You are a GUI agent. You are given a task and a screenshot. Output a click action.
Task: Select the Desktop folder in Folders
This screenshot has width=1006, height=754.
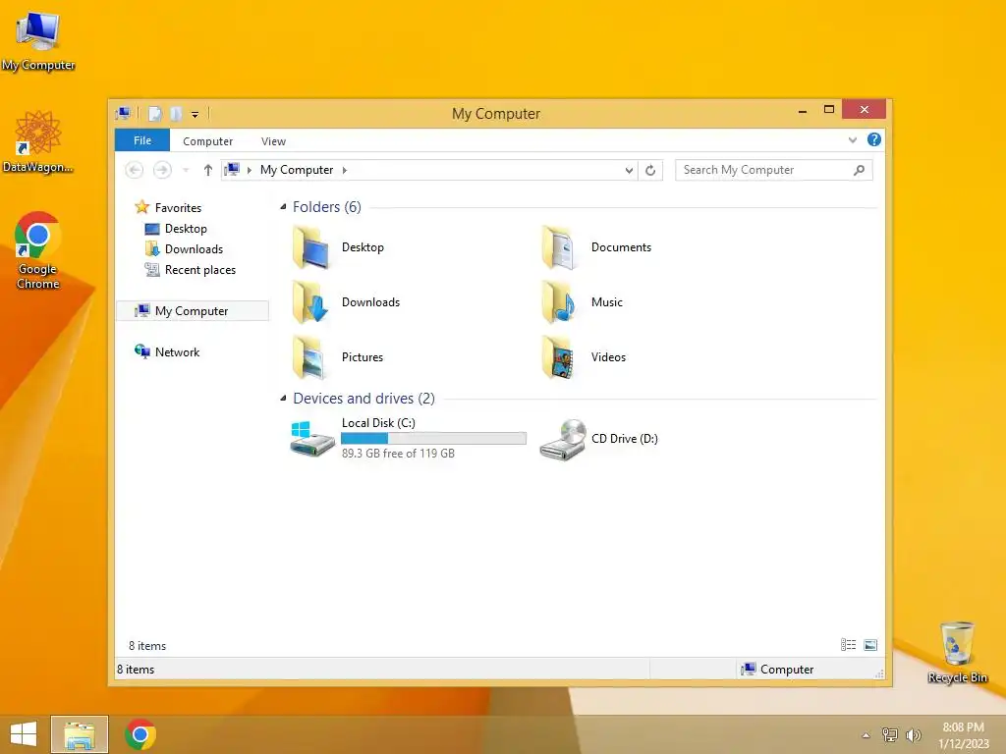(339, 247)
